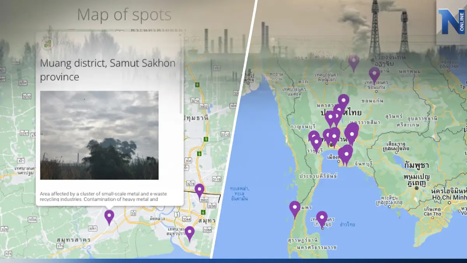467x263 pixels.
Task: Click the 'Muang district, Samut Sakhon province' heading
Action: 108,70
